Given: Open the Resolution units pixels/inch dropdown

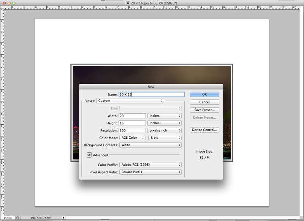Looking at the screenshot, I should 164,130.
